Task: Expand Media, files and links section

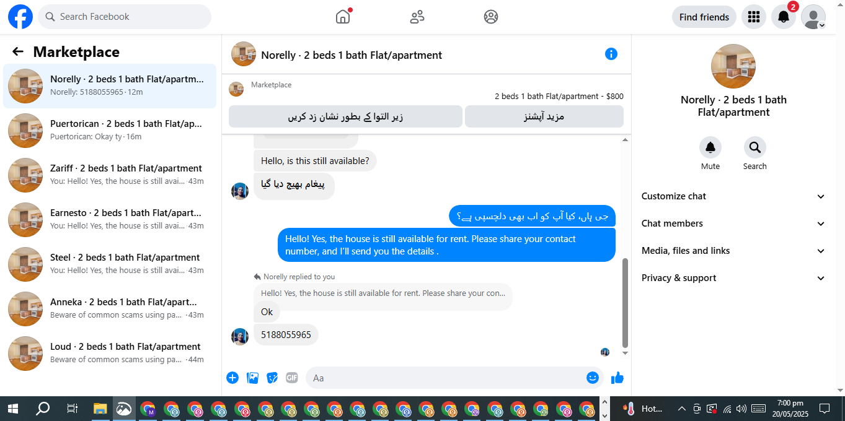Action: click(x=733, y=251)
